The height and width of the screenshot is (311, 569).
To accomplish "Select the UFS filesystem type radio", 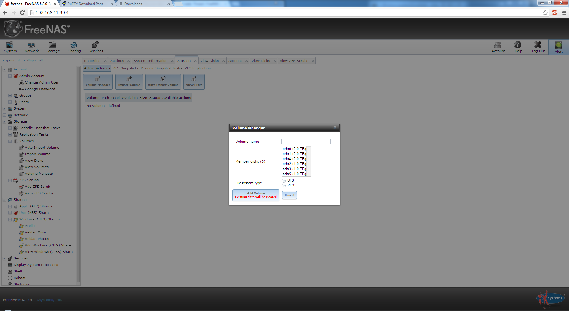I will pyautogui.click(x=284, y=181).
